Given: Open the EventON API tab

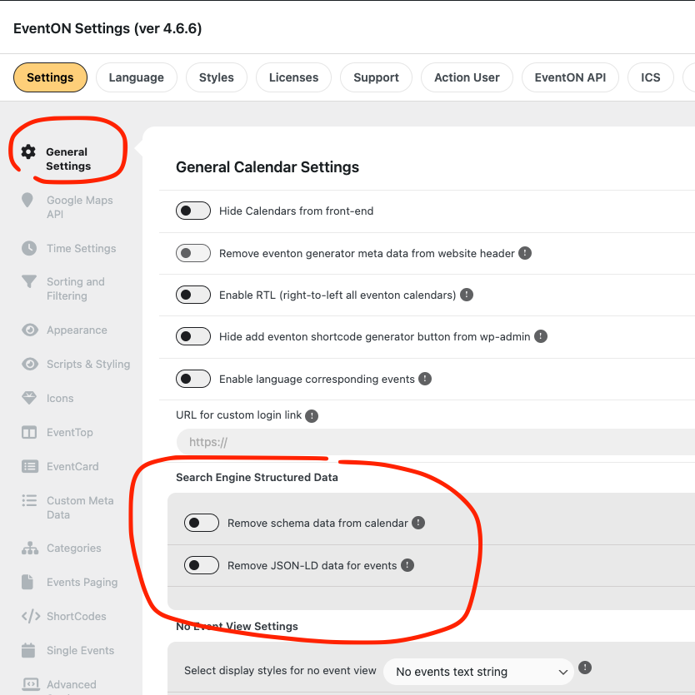Looking at the screenshot, I should point(570,77).
